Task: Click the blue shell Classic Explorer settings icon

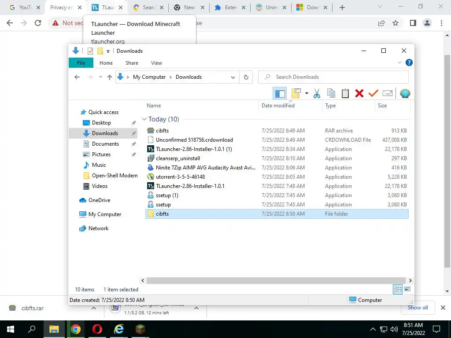Action: (x=405, y=93)
